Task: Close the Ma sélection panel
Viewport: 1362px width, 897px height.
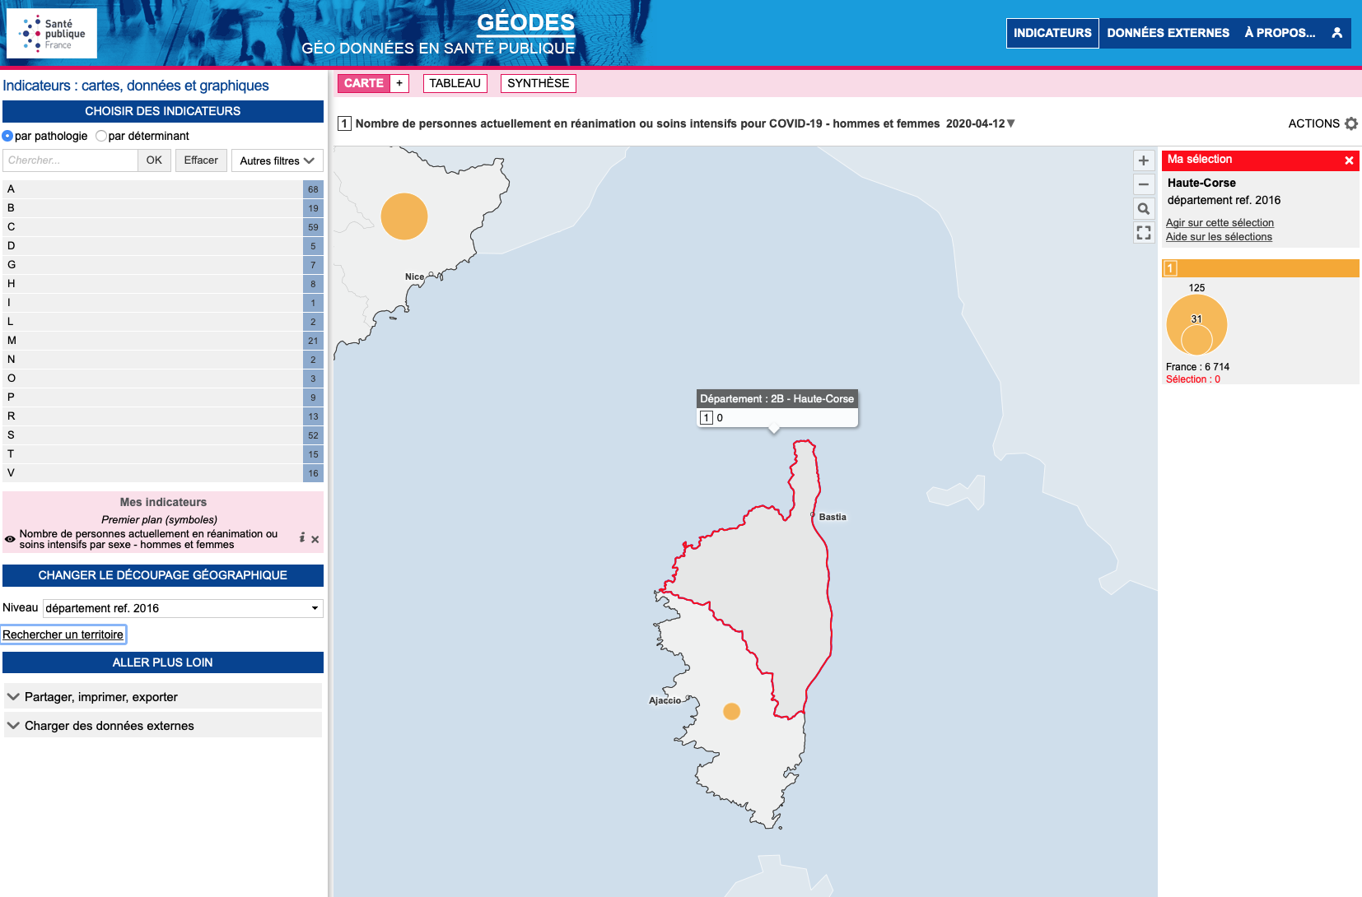Action: tap(1349, 160)
